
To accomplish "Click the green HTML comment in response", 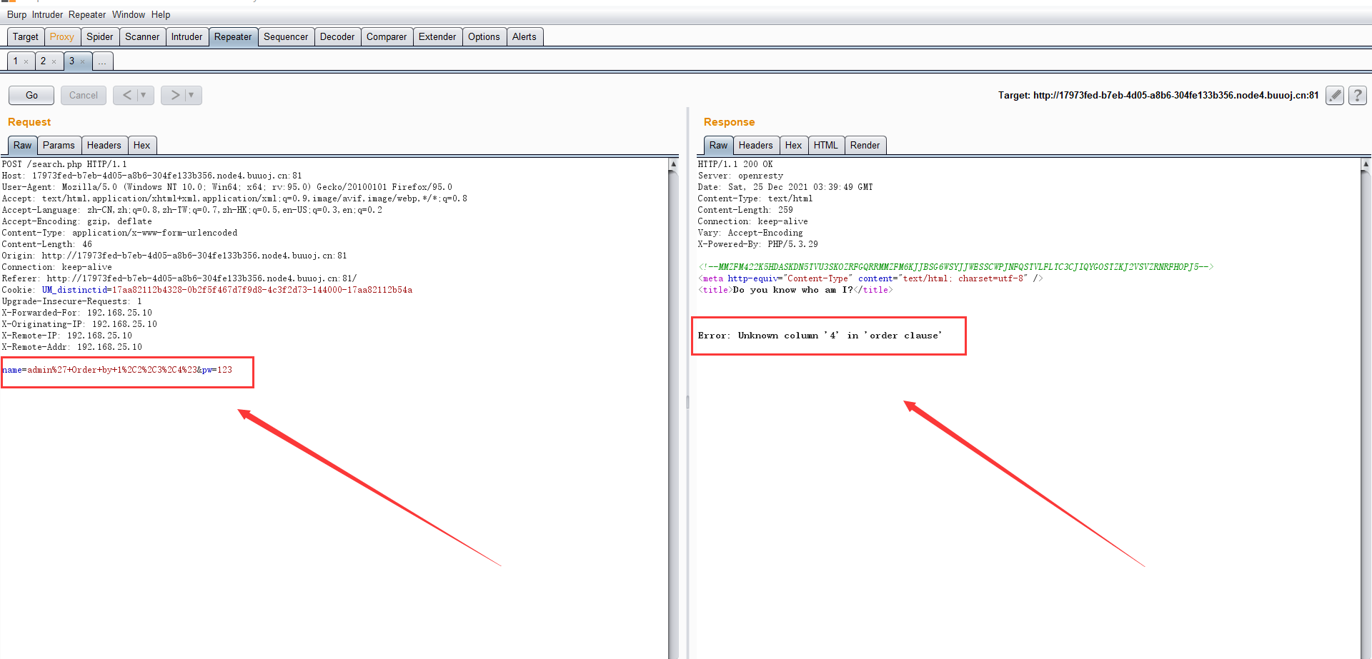I will pyautogui.click(x=955, y=267).
